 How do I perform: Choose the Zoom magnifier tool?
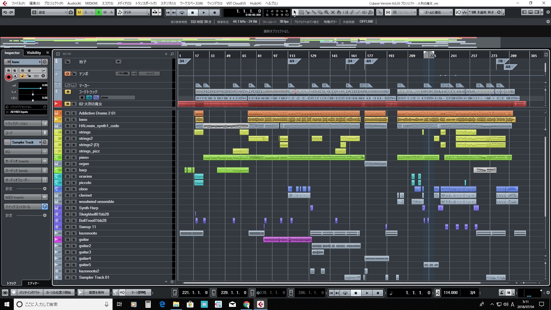(326, 12)
